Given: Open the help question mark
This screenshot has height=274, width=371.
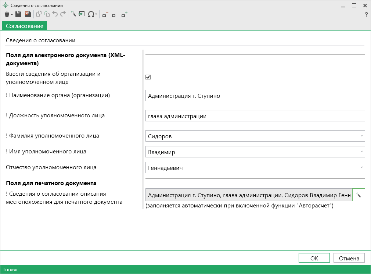Looking at the screenshot, I should click(x=366, y=15).
